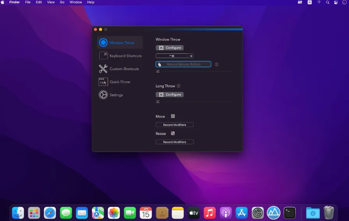Click the Move icon
The image size is (349, 221).
[x=173, y=116]
